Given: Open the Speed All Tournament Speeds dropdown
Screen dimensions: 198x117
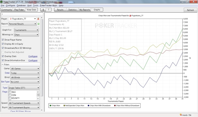Looking at the screenshot, I should (24, 103).
